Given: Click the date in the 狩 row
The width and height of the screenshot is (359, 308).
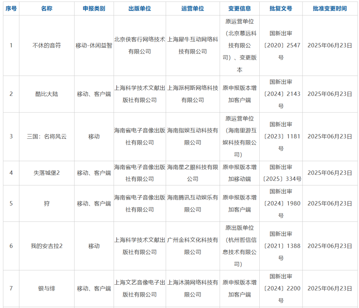Looking at the screenshot, I should click(x=330, y=203).
